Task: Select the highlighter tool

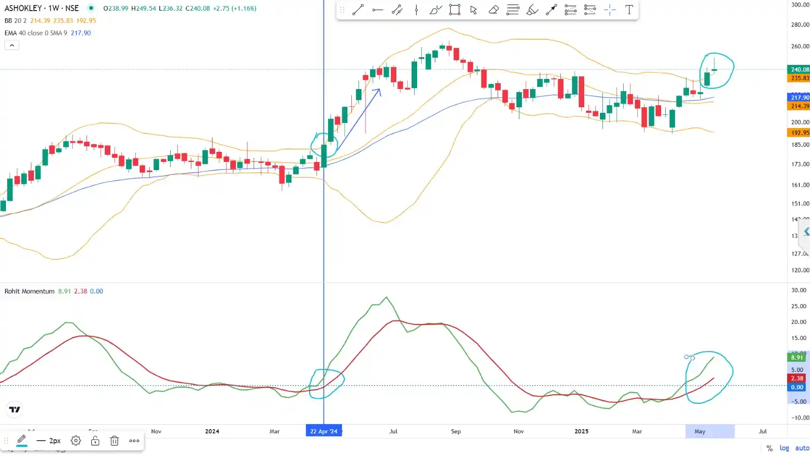Action: (x=532, y=10)
